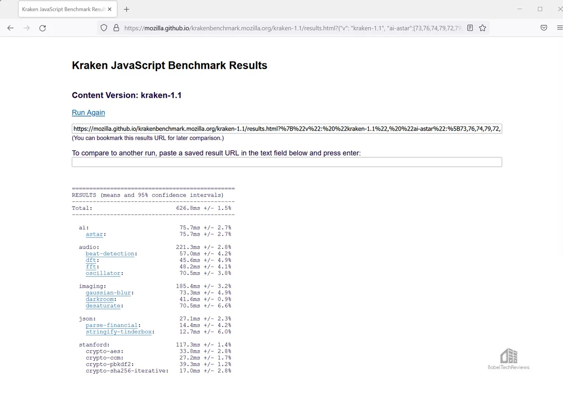Bookmark this page with the star icon
This screenshot has width=563, height=393.
(482, 28)
